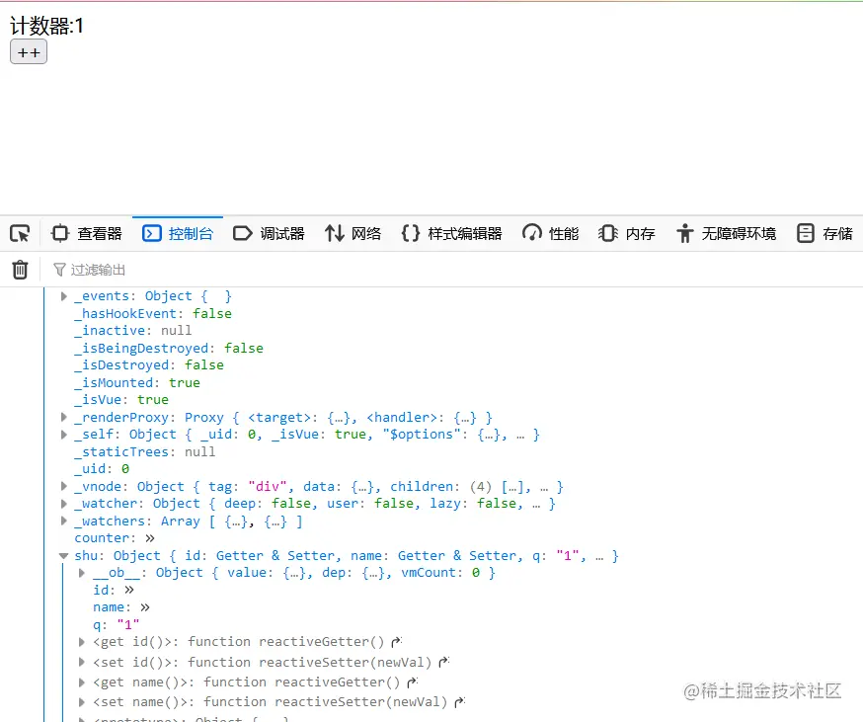Switch to the 控制台 console tab
The width and height of the screenshot is (863, 722).
(178, 234)
